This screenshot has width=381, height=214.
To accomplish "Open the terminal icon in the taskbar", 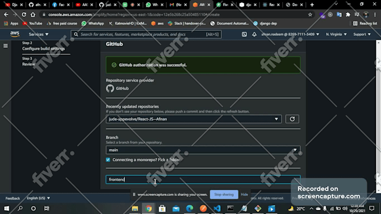I will click(x=230, y=208).
